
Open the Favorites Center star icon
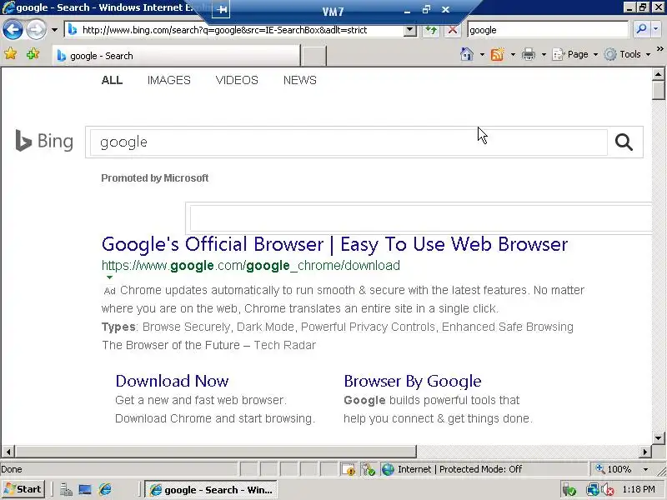point(11,54)
